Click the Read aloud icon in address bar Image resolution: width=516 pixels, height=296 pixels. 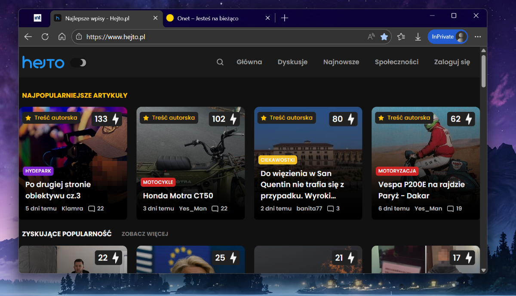tap(371, 37)
